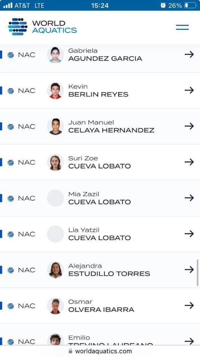The width and height of the screenshot is (200, 357).
Task: Tap arrow beside Suri Zoe Cueva Lobato
Action: click(x=189, y=162)
